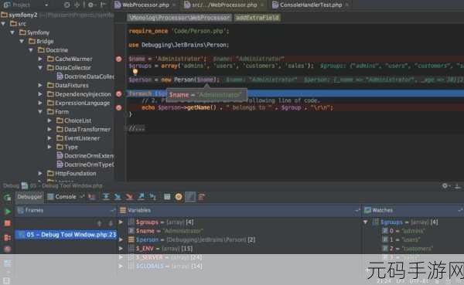Open the Project view dropdown
The height and width of the screenshot is (285, 464).
pos(46,5)
